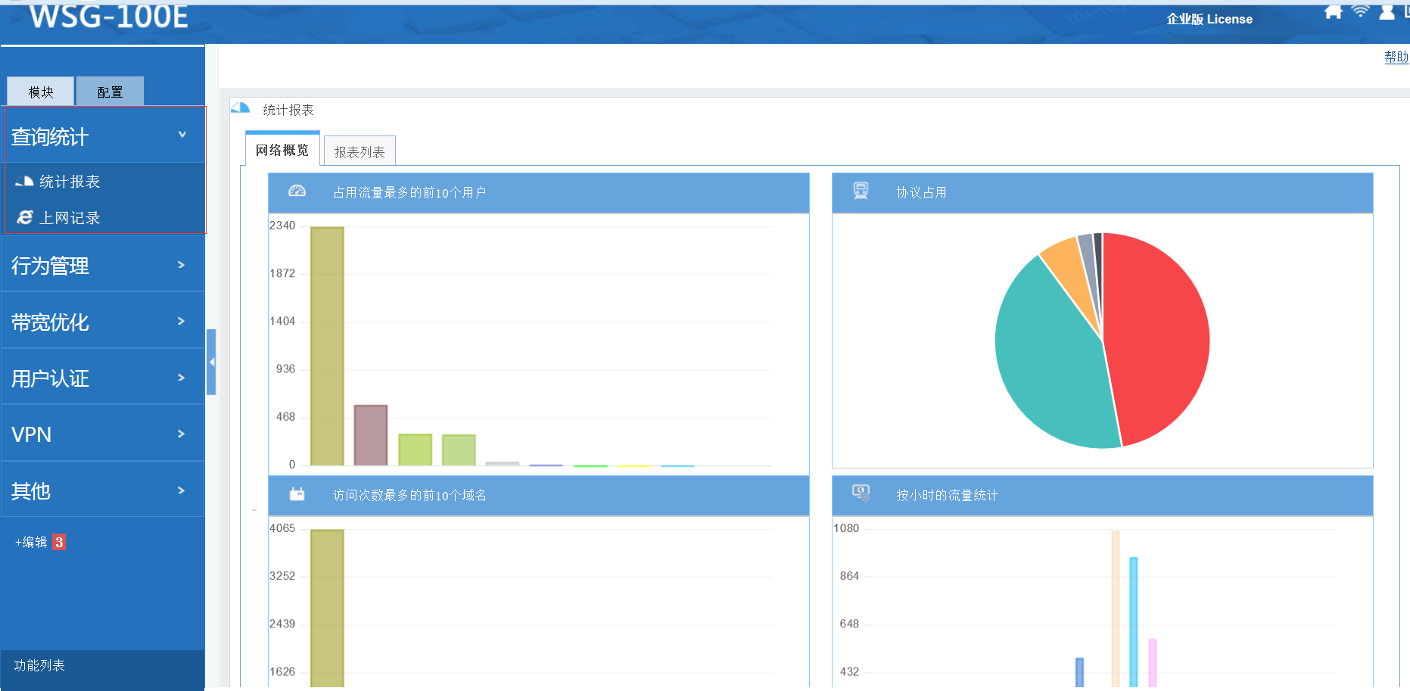Viewport: 1410px width, 691px height.
Task: Expand the 行为管理 menu section
Action: [181, 265]
